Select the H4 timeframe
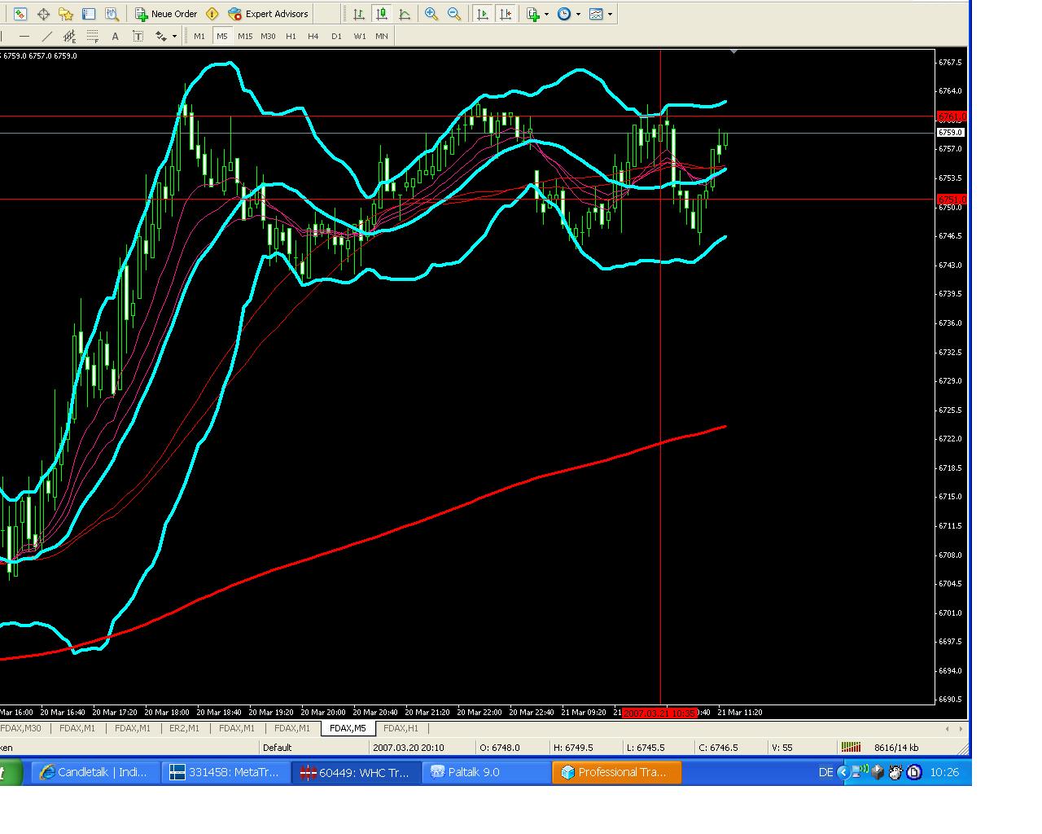 [313, 36]
